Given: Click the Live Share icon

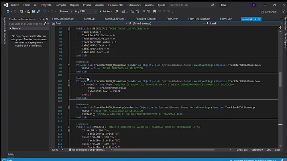Looking at the screenshot, I should pyautogui.click(x=262, y=12).
